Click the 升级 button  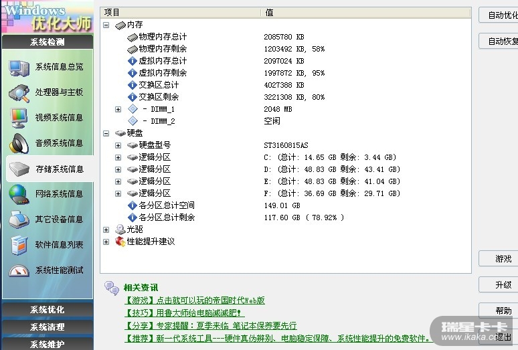pos(499,284)
